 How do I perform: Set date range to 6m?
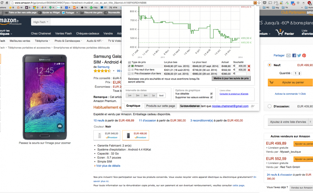pos(146,95)
